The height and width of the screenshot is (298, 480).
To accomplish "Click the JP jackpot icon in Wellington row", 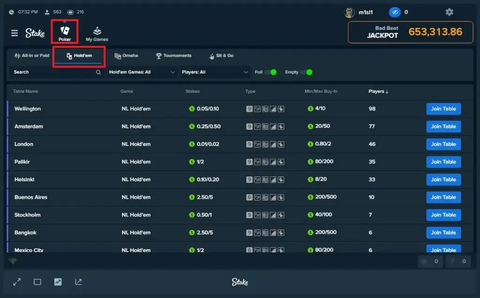I will click(x=257, y=109).
